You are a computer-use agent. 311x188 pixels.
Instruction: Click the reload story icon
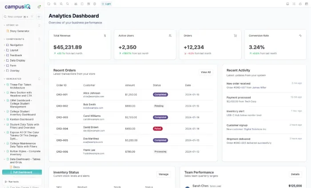pyautogui.click(x=49, y=4)
